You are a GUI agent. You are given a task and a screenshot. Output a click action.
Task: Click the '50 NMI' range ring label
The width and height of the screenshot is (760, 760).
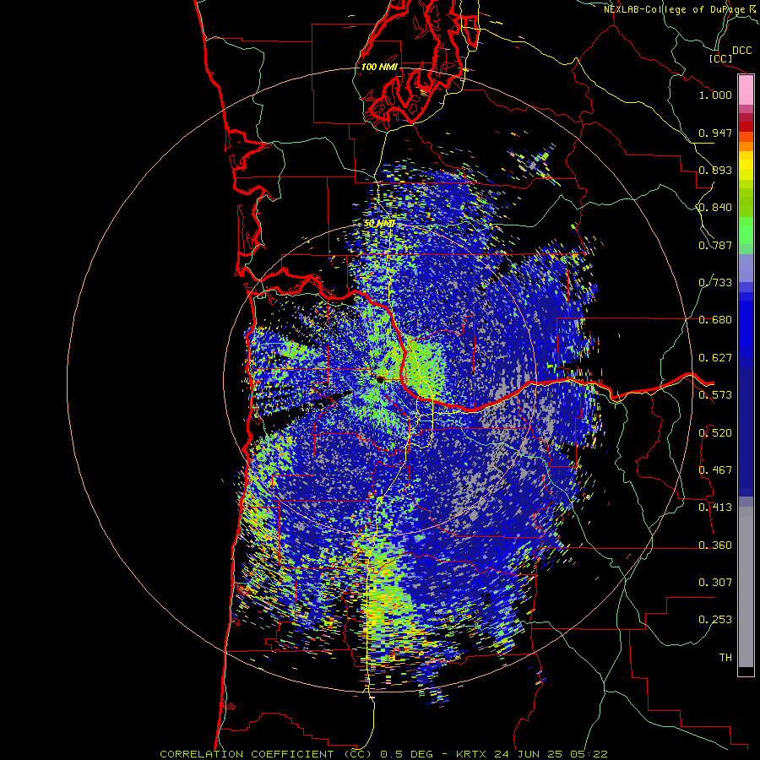378,224
